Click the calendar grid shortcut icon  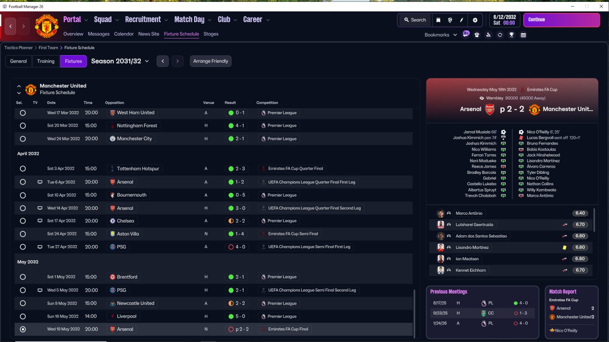tap(523, 35)
